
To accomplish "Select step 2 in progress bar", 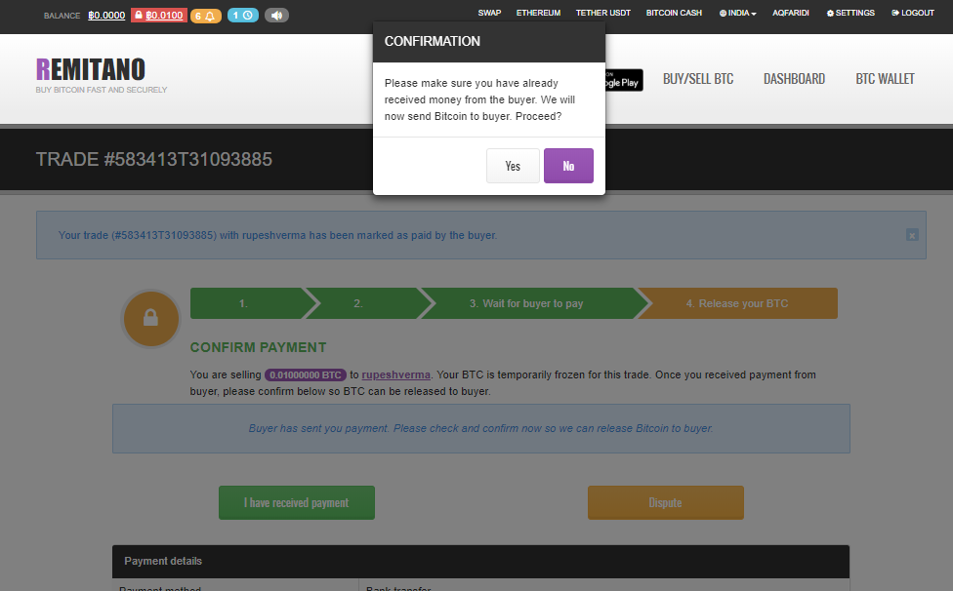I will click(363, 303).
